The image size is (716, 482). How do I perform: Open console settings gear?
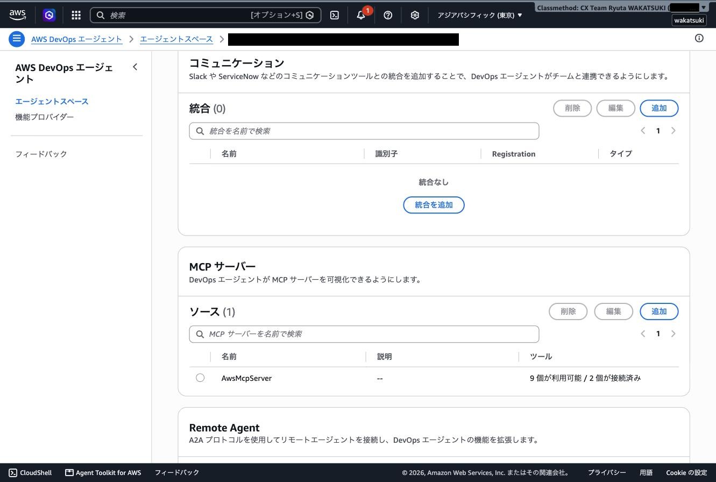(x=415, y=15)
